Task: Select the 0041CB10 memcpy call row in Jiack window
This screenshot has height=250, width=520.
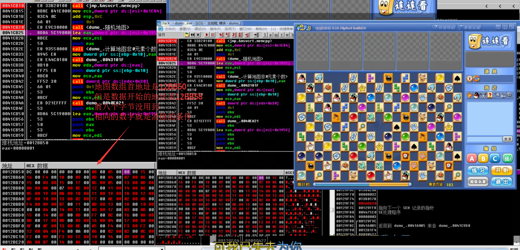Action: (225, 41)
